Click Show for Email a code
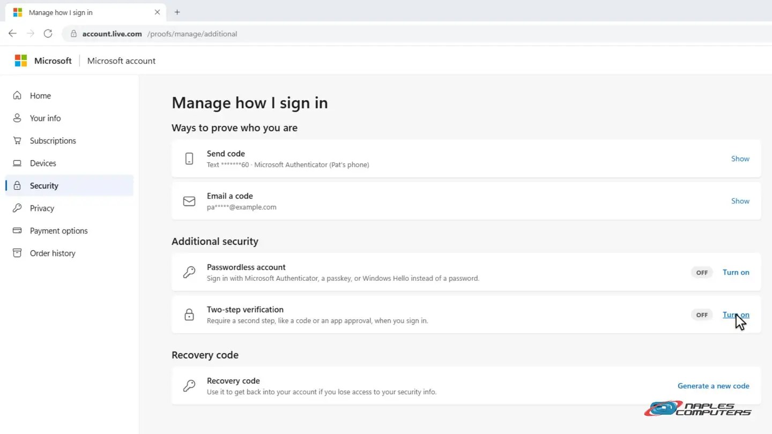This screenshot has height=434, width=772. point(740,201)
